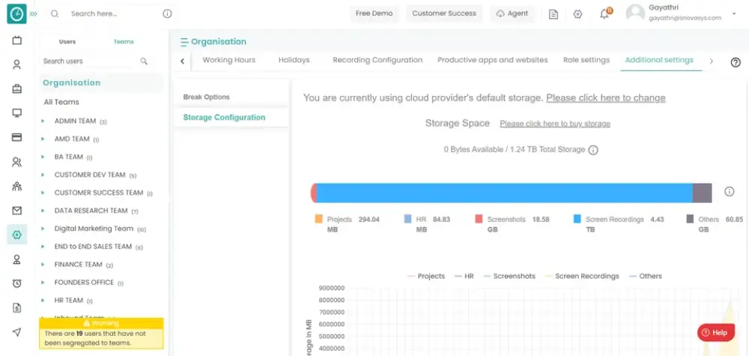The height and width of the screenshot is (356, 749).
Task: Toggle the Others legend in the chart
Action: [646, 277]
